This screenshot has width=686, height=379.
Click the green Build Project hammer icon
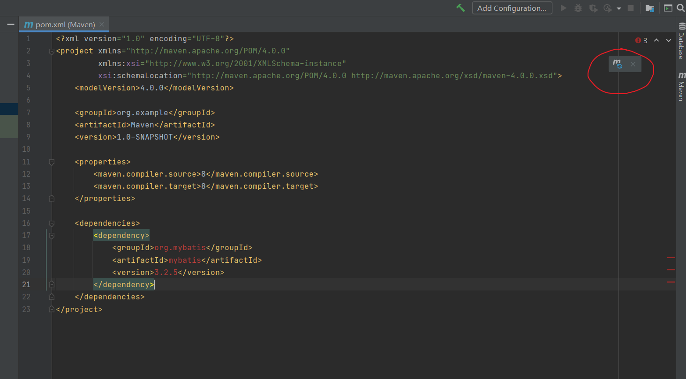pos(461,8)
